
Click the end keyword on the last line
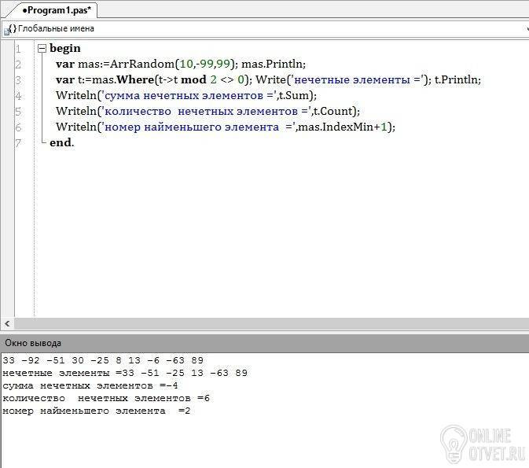pos(60,142)
